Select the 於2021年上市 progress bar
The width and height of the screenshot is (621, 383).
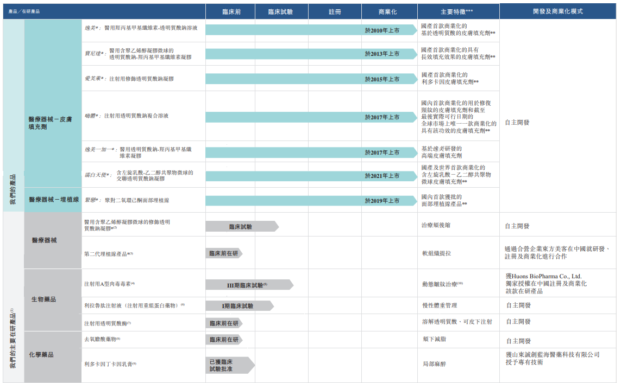tap(311, 176)
